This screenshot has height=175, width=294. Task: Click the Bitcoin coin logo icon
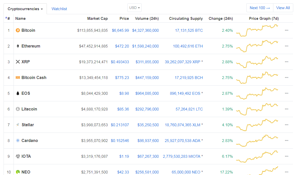(x=18, y=30)
